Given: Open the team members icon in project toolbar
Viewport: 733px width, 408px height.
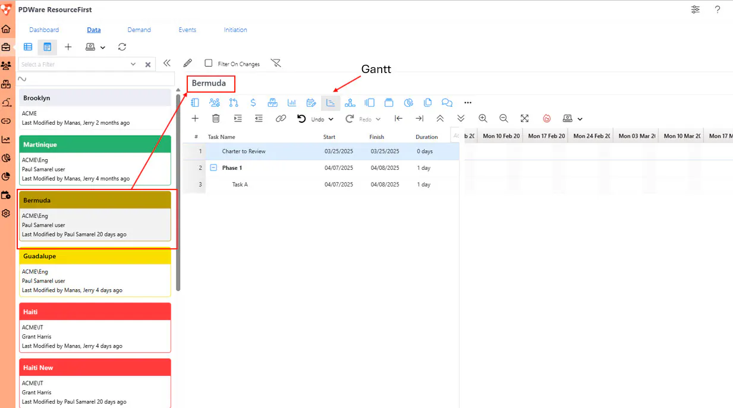Looking at the screenshot, I should click(215, 103).
